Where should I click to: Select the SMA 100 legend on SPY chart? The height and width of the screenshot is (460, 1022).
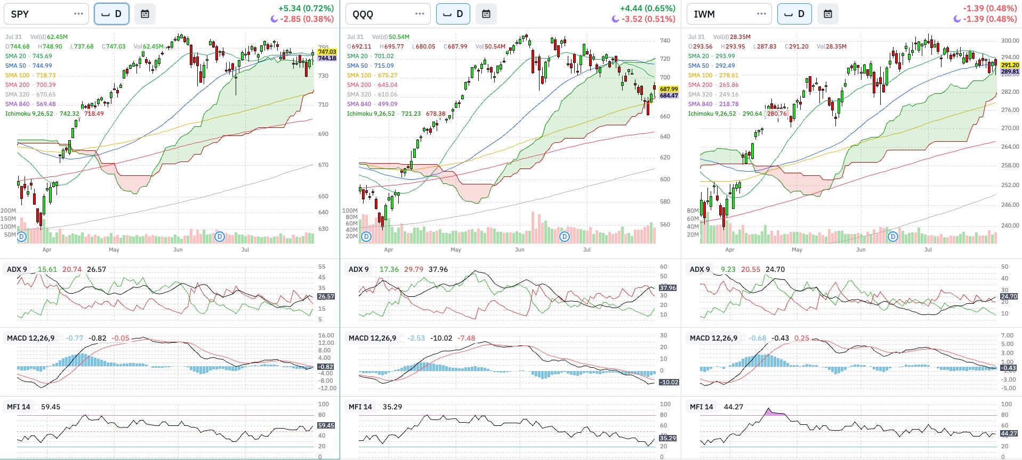[x=30, y=75]
